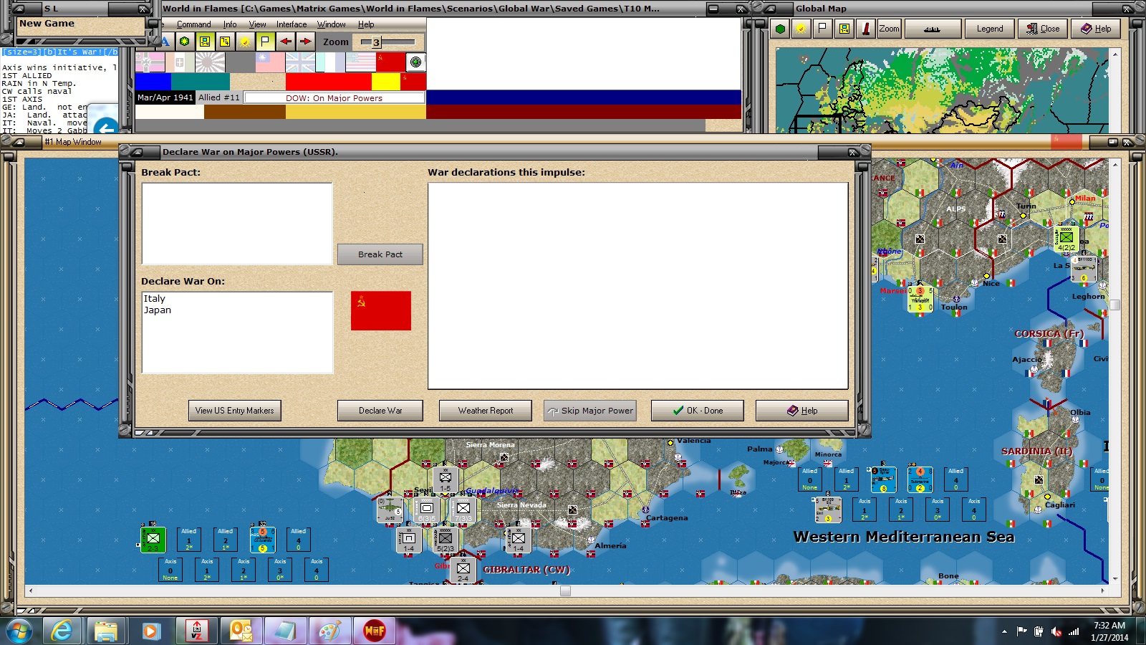Click Zoom button in Global Map toolbar
This screenshot has width=1146, height=645.
point(889,29)
